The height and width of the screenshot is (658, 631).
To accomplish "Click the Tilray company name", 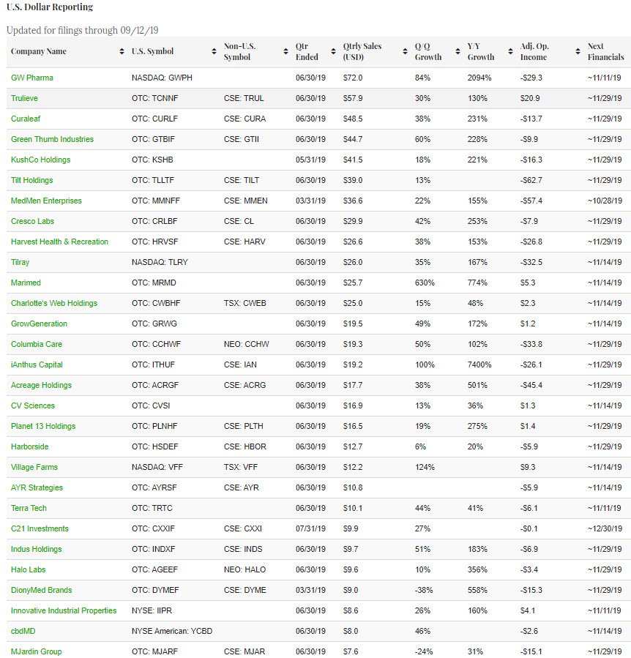I will click(20, 262).
